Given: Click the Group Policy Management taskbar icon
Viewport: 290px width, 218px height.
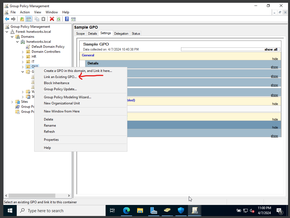Looking at the screenshot, I should pos(194,211).
